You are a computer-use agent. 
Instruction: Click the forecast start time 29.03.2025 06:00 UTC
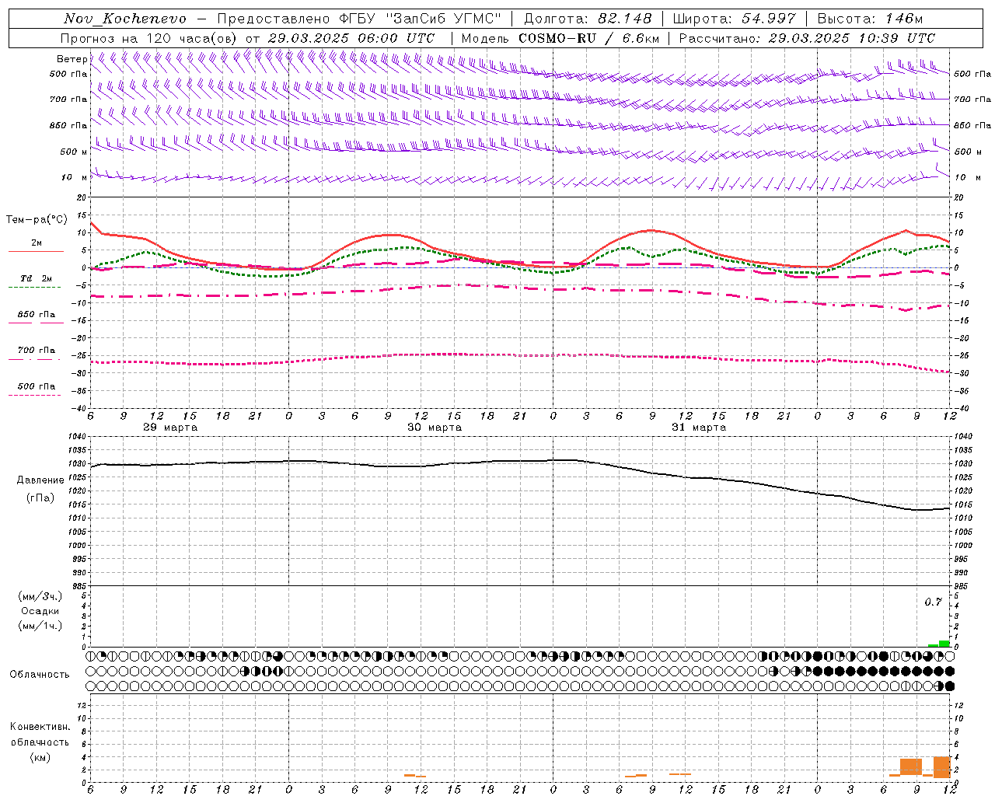[x=351, y=38]
